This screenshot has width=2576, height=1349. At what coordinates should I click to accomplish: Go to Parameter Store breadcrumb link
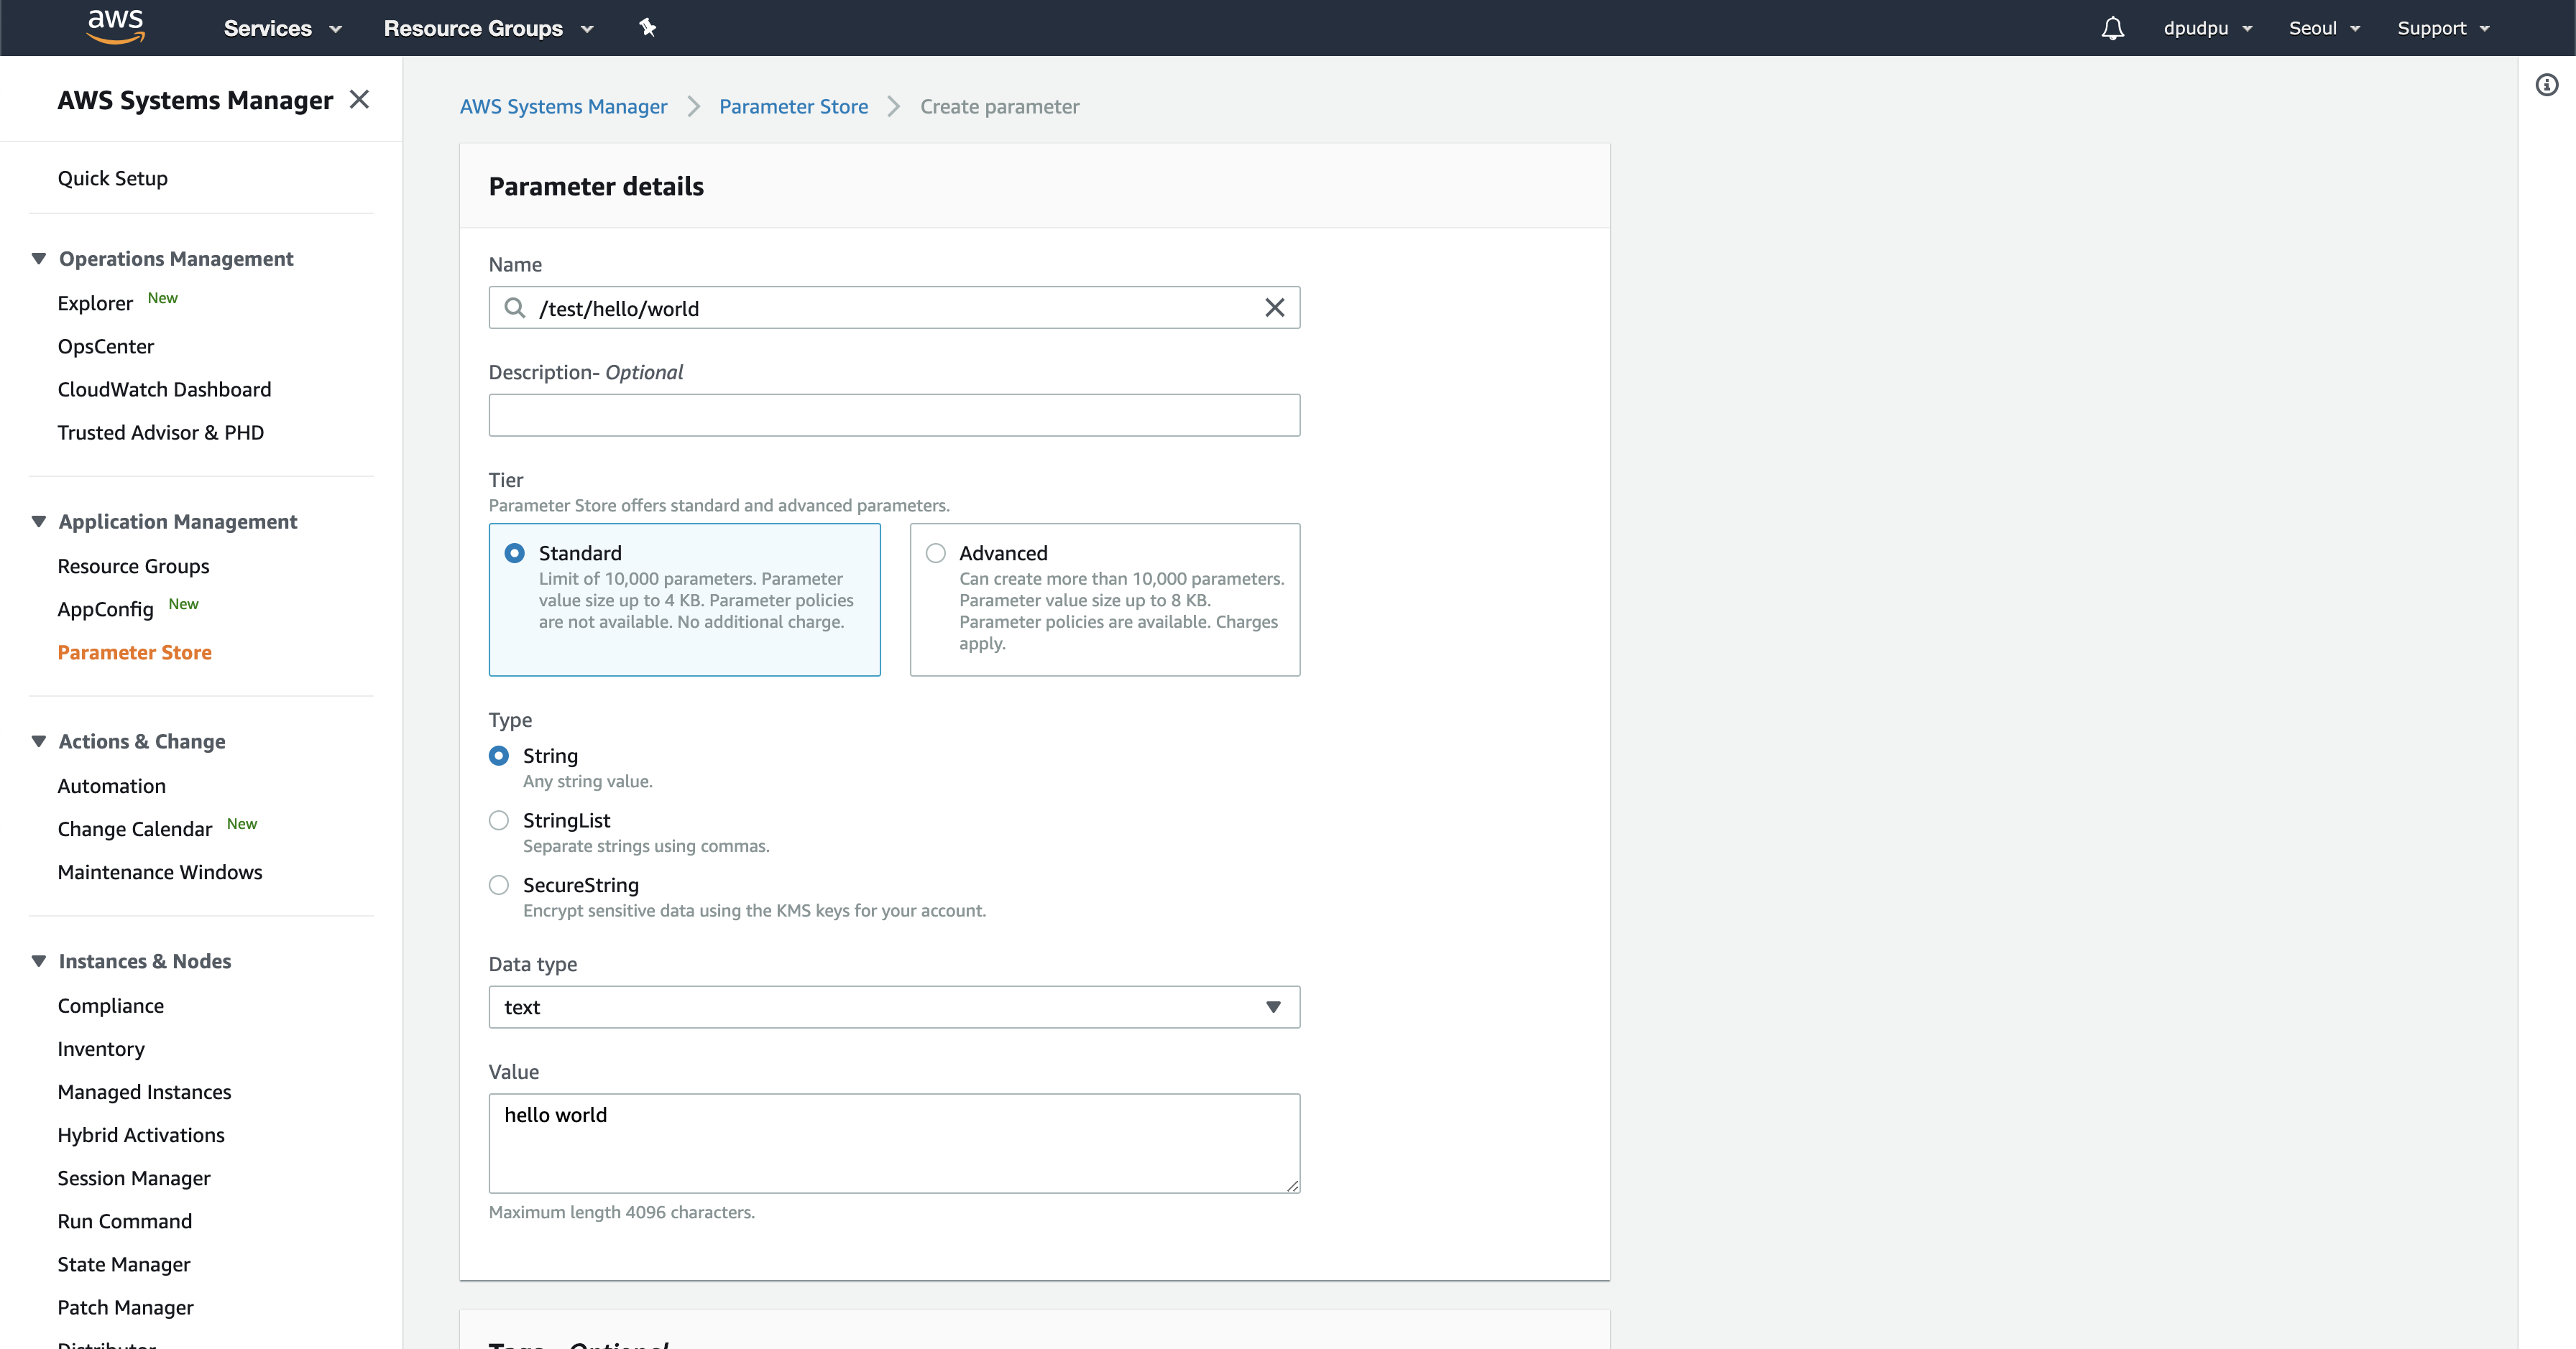(x=793, y=107)
